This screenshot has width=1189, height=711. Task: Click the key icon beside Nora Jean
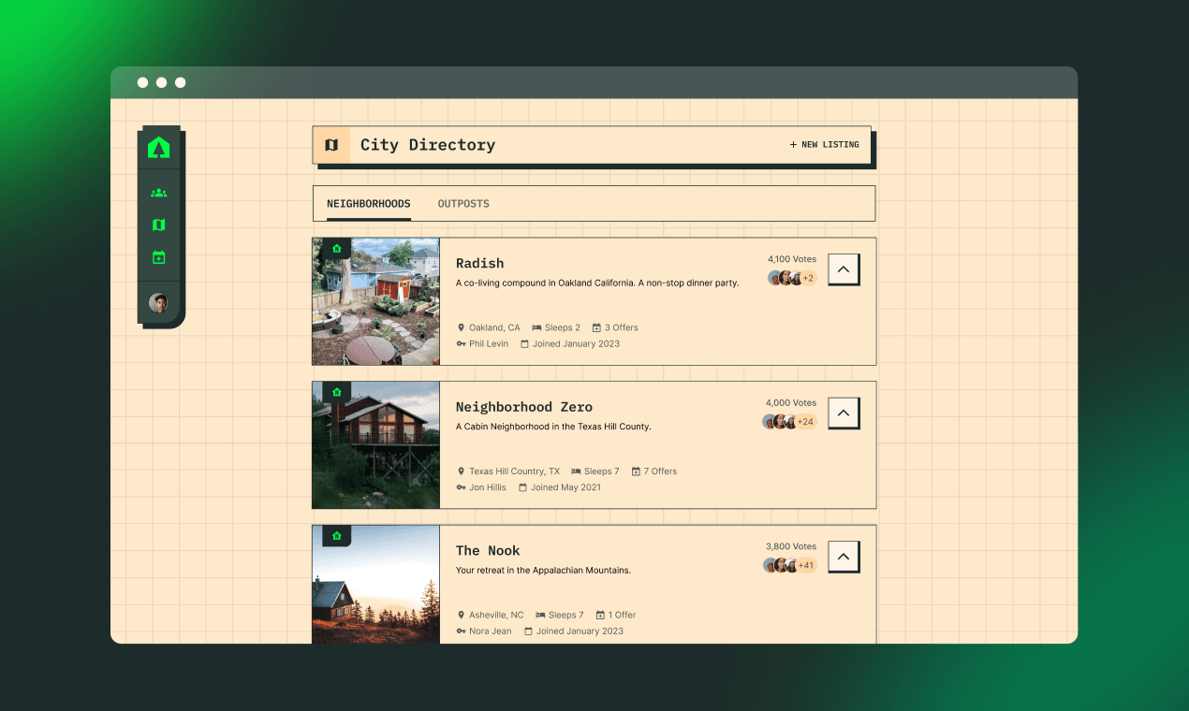click(x=461, y=631)
